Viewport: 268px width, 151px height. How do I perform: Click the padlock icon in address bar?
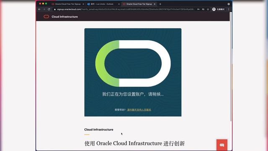pyautogui.click(x=55, y=9)
